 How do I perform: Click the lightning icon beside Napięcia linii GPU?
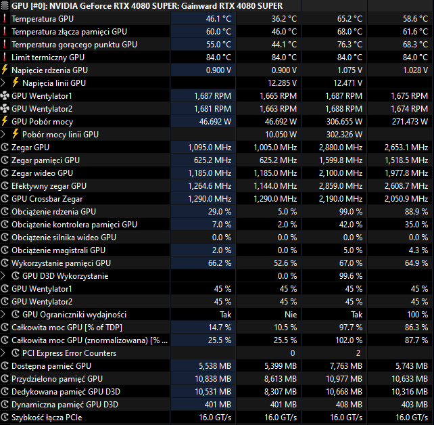pos(16,83)
